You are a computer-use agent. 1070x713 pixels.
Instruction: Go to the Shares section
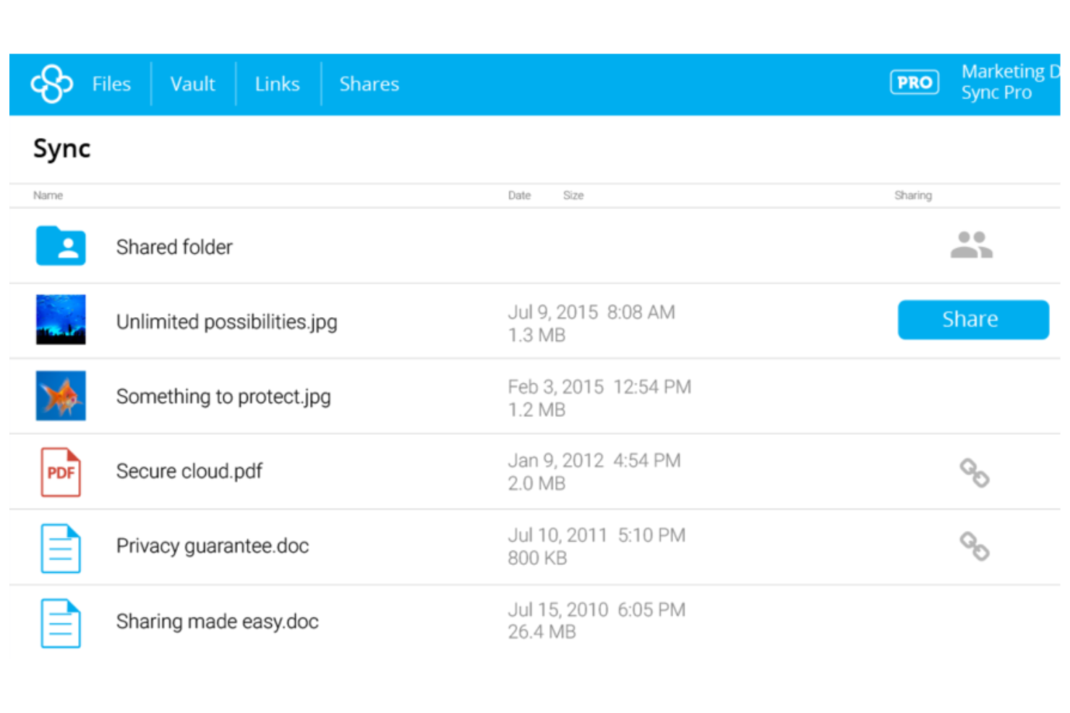(x=369, y=84)
